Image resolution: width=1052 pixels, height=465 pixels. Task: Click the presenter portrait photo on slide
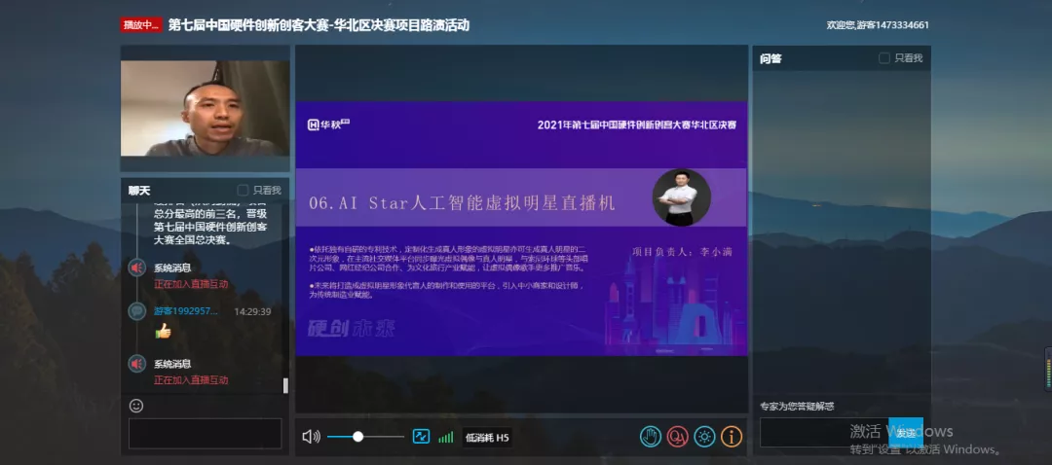click(x=681, y=197)
